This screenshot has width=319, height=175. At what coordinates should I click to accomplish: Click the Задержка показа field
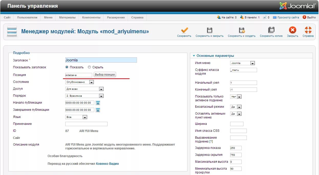pyautogui.click(x=236, y=148)
